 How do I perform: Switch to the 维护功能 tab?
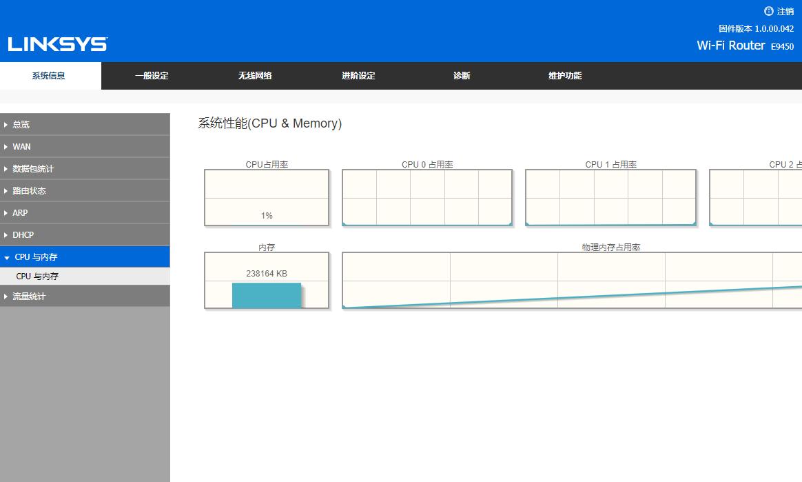(564, 76)
